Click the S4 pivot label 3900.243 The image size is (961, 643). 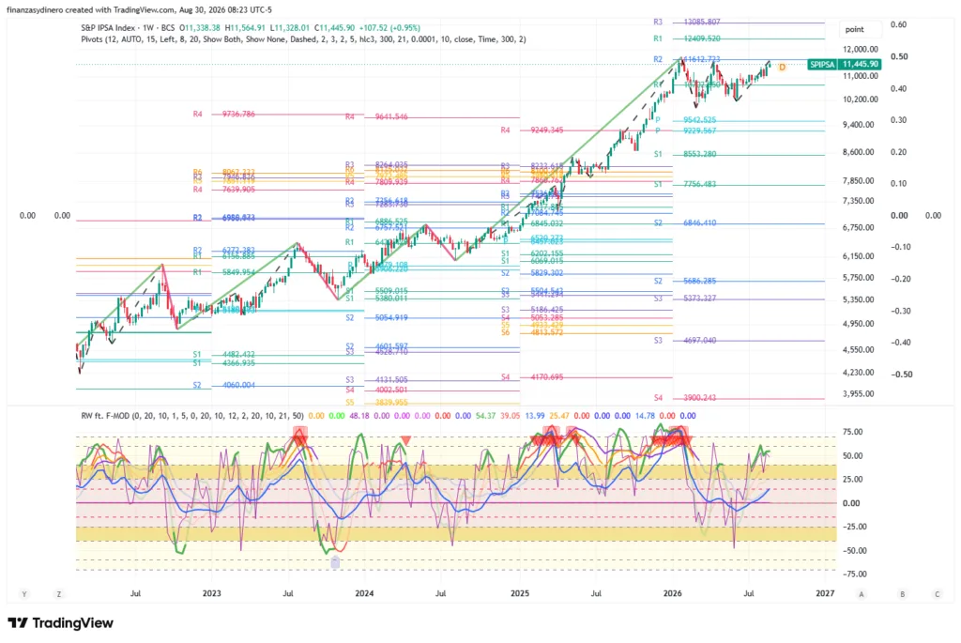point(699,398)
